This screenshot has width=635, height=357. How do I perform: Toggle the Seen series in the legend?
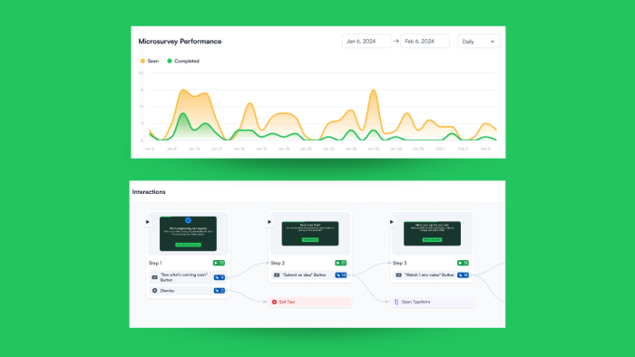click(150, 61)
